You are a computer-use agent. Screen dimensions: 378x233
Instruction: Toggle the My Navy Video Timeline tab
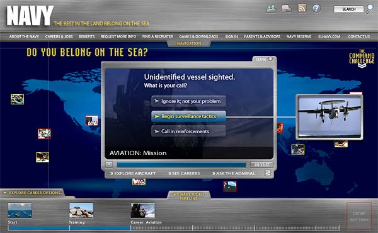189,196
